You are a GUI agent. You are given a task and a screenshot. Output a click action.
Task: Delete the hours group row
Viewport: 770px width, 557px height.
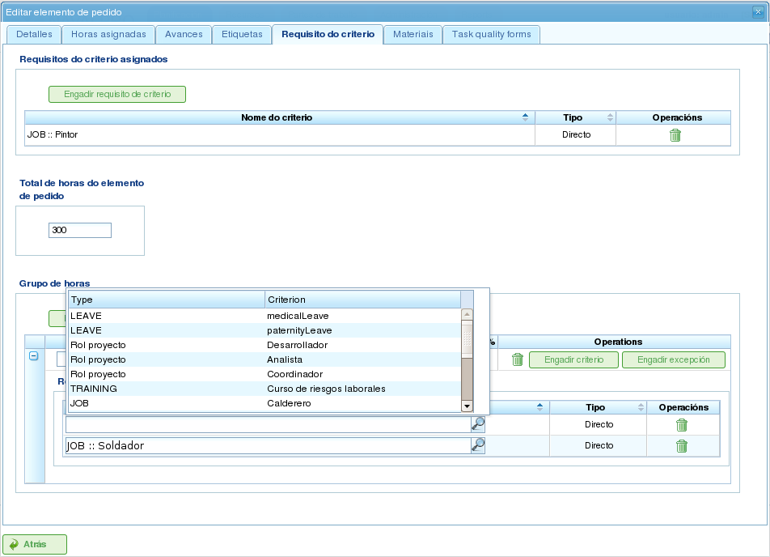pos(518,359)
